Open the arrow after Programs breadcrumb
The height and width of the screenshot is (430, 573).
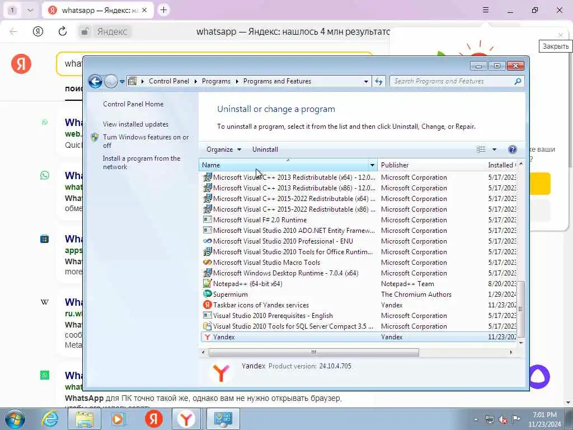237,82
